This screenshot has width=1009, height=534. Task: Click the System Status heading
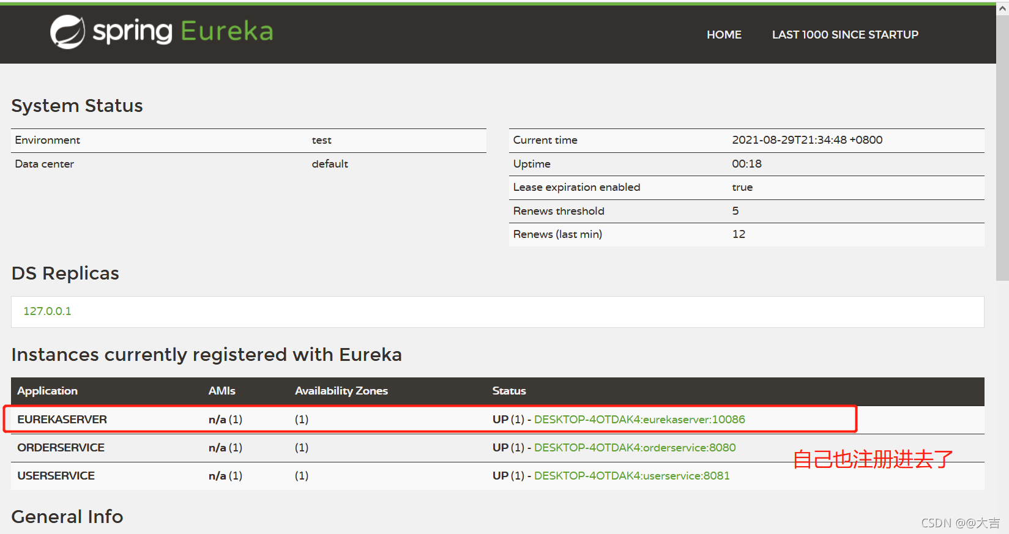[77, 106]
